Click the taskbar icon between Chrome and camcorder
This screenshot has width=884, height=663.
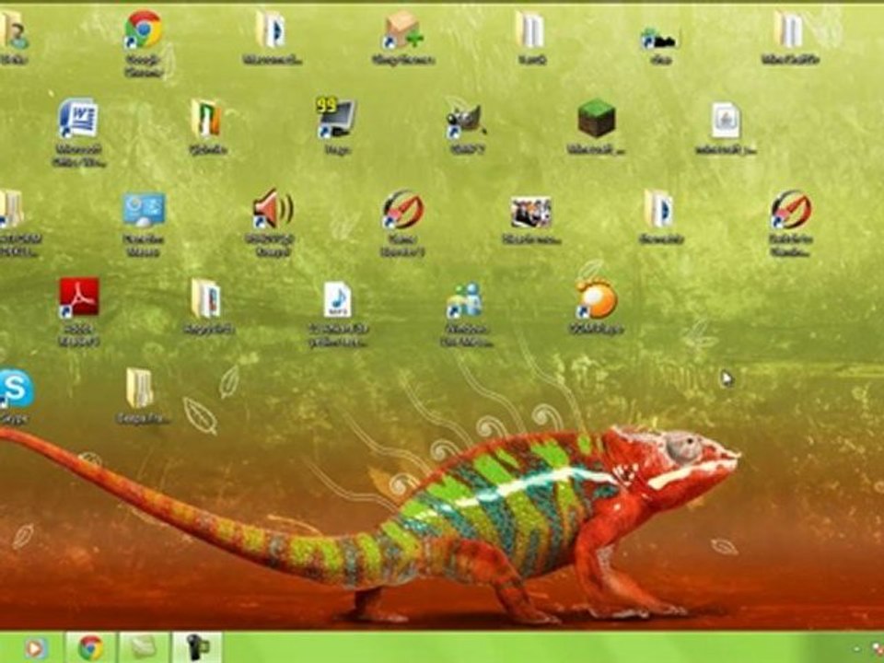point(144,647)
